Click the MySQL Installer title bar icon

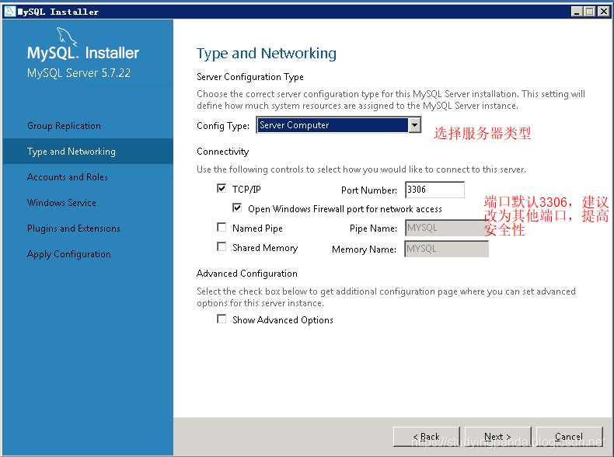click(10, 11)
